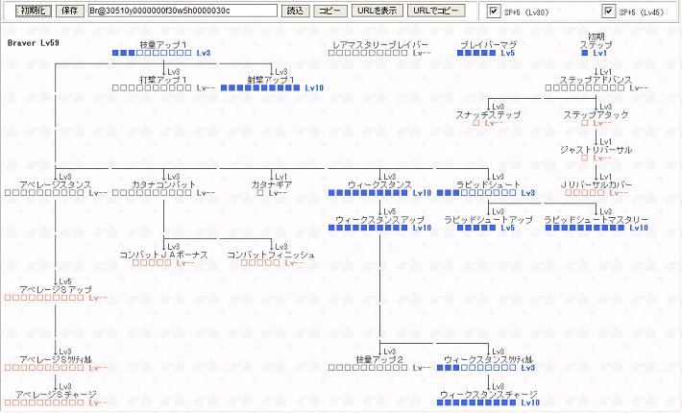The width and height of the screenshot is (682, 413).
Task: Click the 読込 load button
Action: pos(295,11)
